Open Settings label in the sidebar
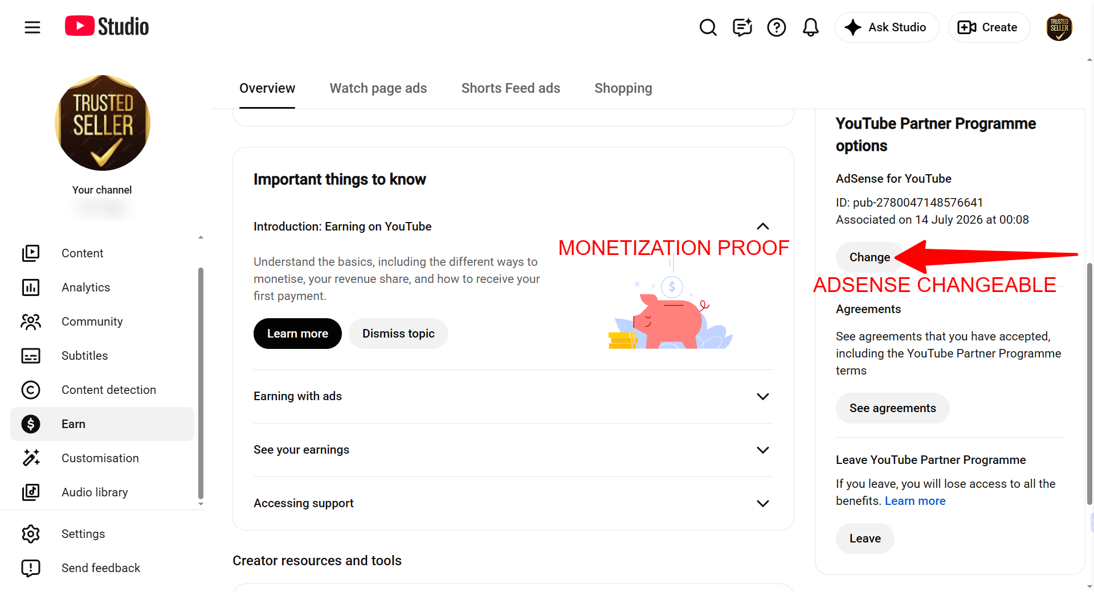The image size is (1094, 592). [x=83, y=534]
